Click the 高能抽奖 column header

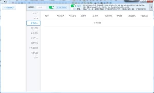tap(132, 16)
